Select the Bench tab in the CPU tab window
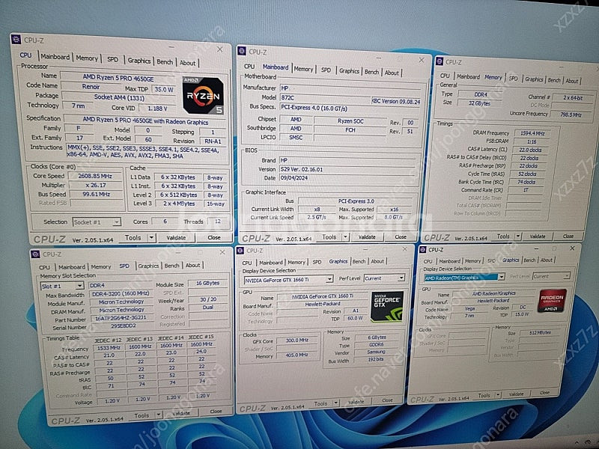The width and height of the screenshot is (599, 449). tap(165, 61)
